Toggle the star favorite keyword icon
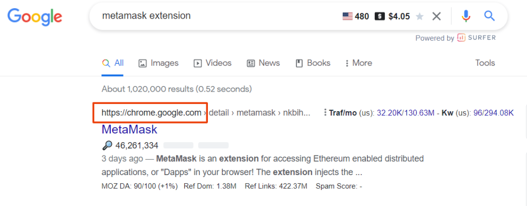 point(419,16)
